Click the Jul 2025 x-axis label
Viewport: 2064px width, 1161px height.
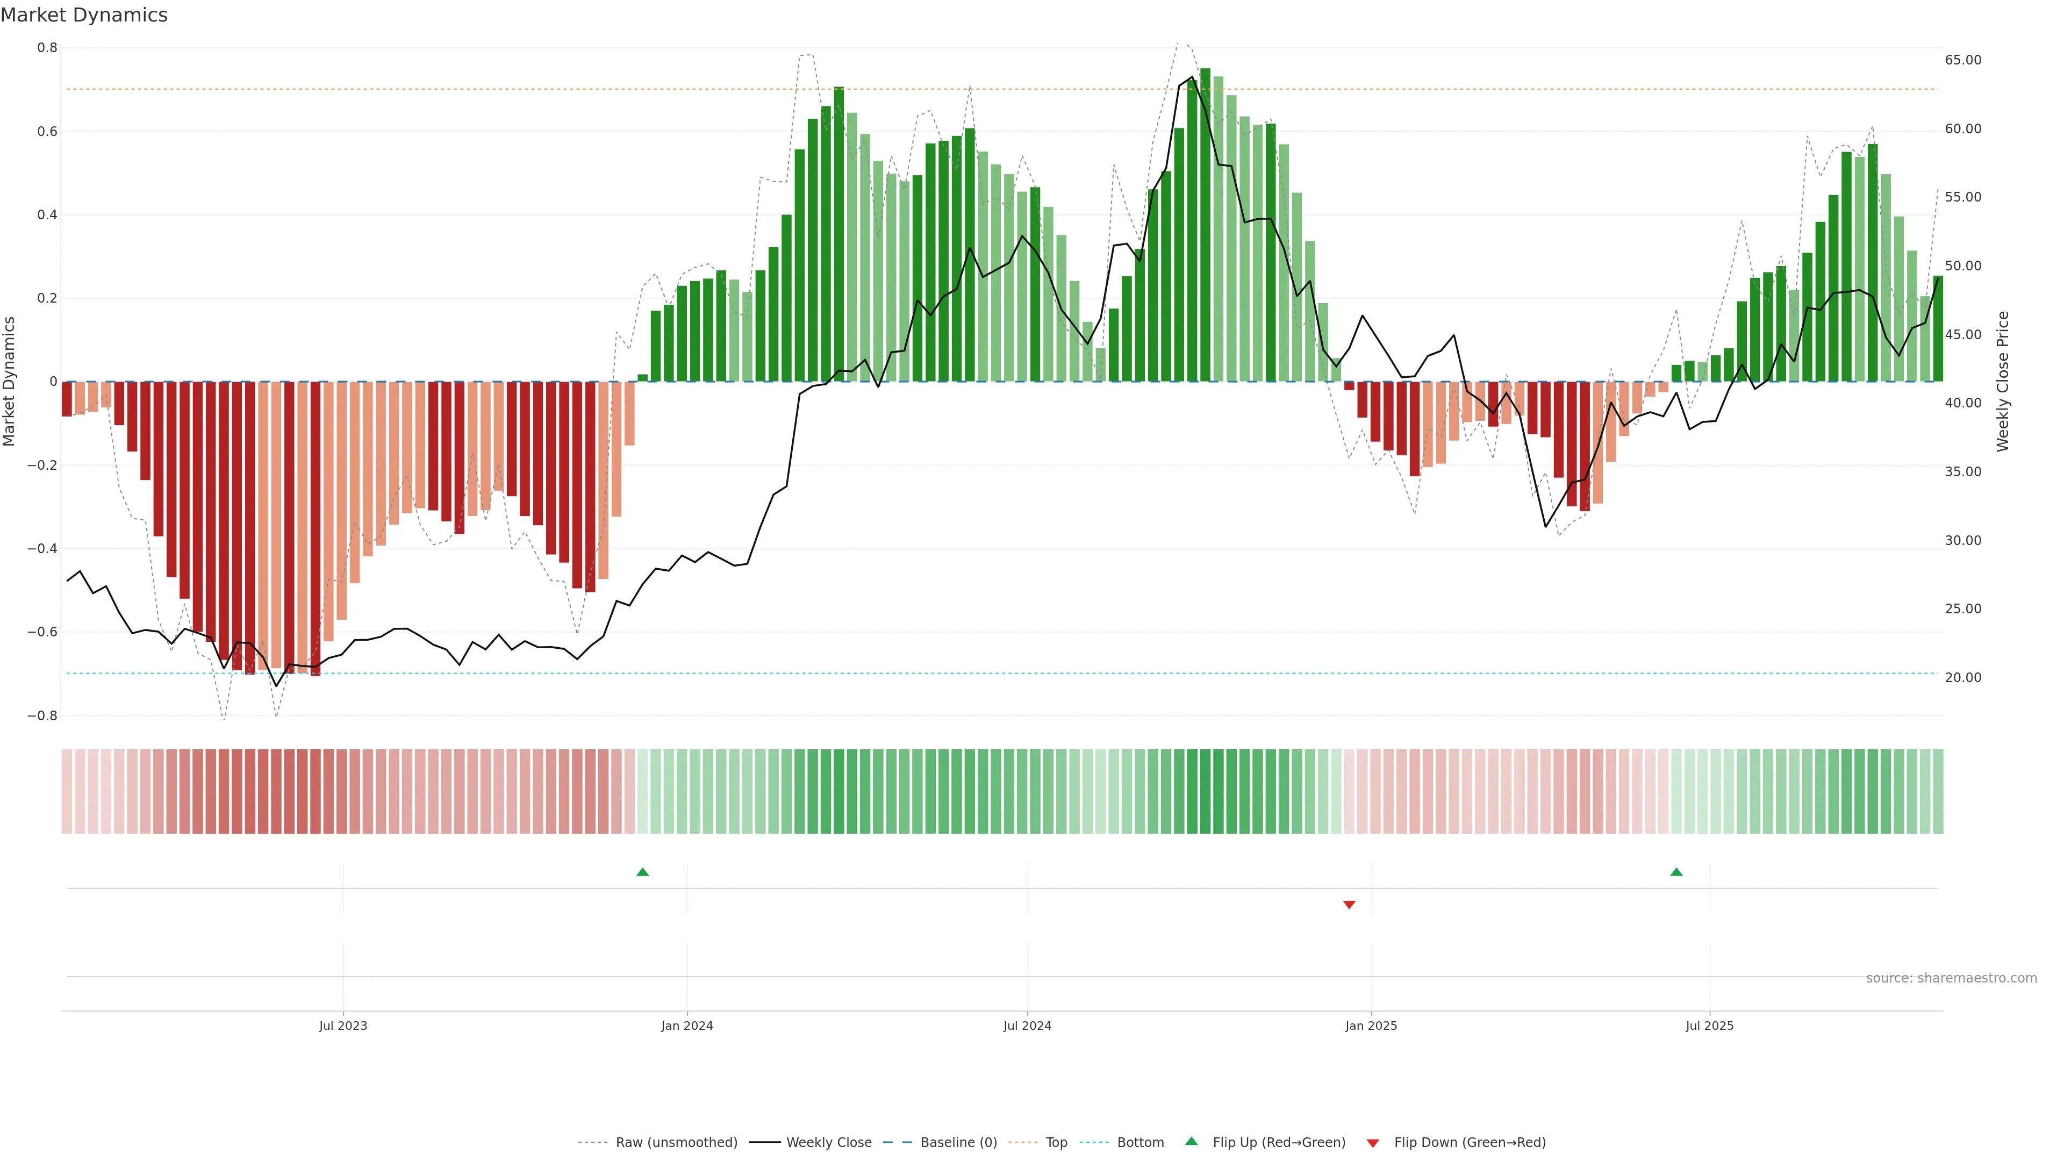[1709, 1026]
